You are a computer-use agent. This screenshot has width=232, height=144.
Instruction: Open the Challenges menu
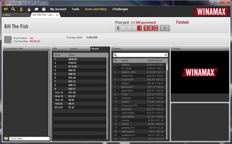(x=120, y=9)
